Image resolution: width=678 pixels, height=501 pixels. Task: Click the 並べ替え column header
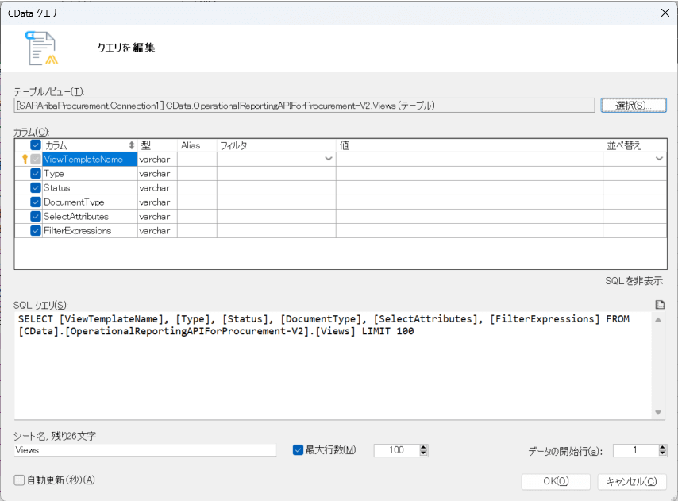pos(635,145)
